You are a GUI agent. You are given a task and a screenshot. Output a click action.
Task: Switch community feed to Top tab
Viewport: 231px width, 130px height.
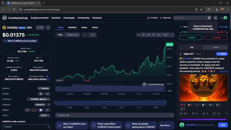coord(192,47)
